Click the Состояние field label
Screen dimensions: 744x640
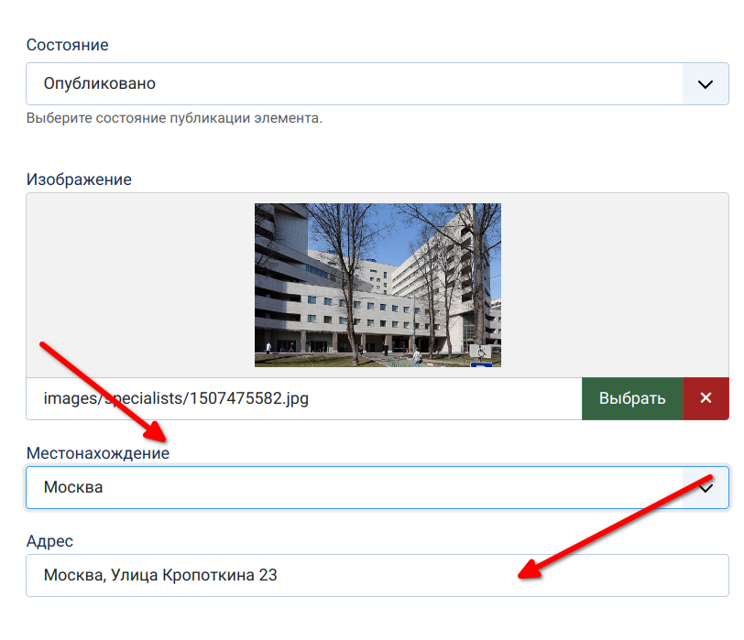click(67, 45)
